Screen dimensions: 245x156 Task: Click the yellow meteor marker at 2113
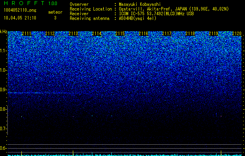click(x=73, y=153)
